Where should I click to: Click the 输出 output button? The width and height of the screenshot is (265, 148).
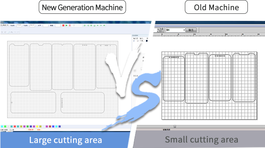pos(191,30)
